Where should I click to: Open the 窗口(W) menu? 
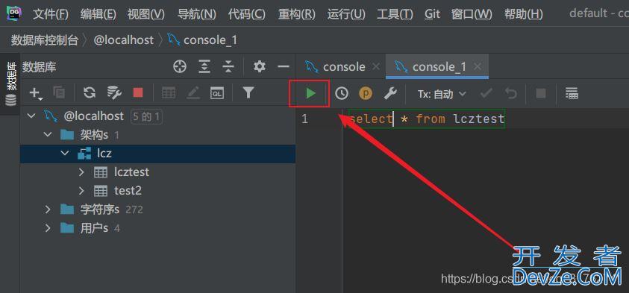tap(472, 14)
